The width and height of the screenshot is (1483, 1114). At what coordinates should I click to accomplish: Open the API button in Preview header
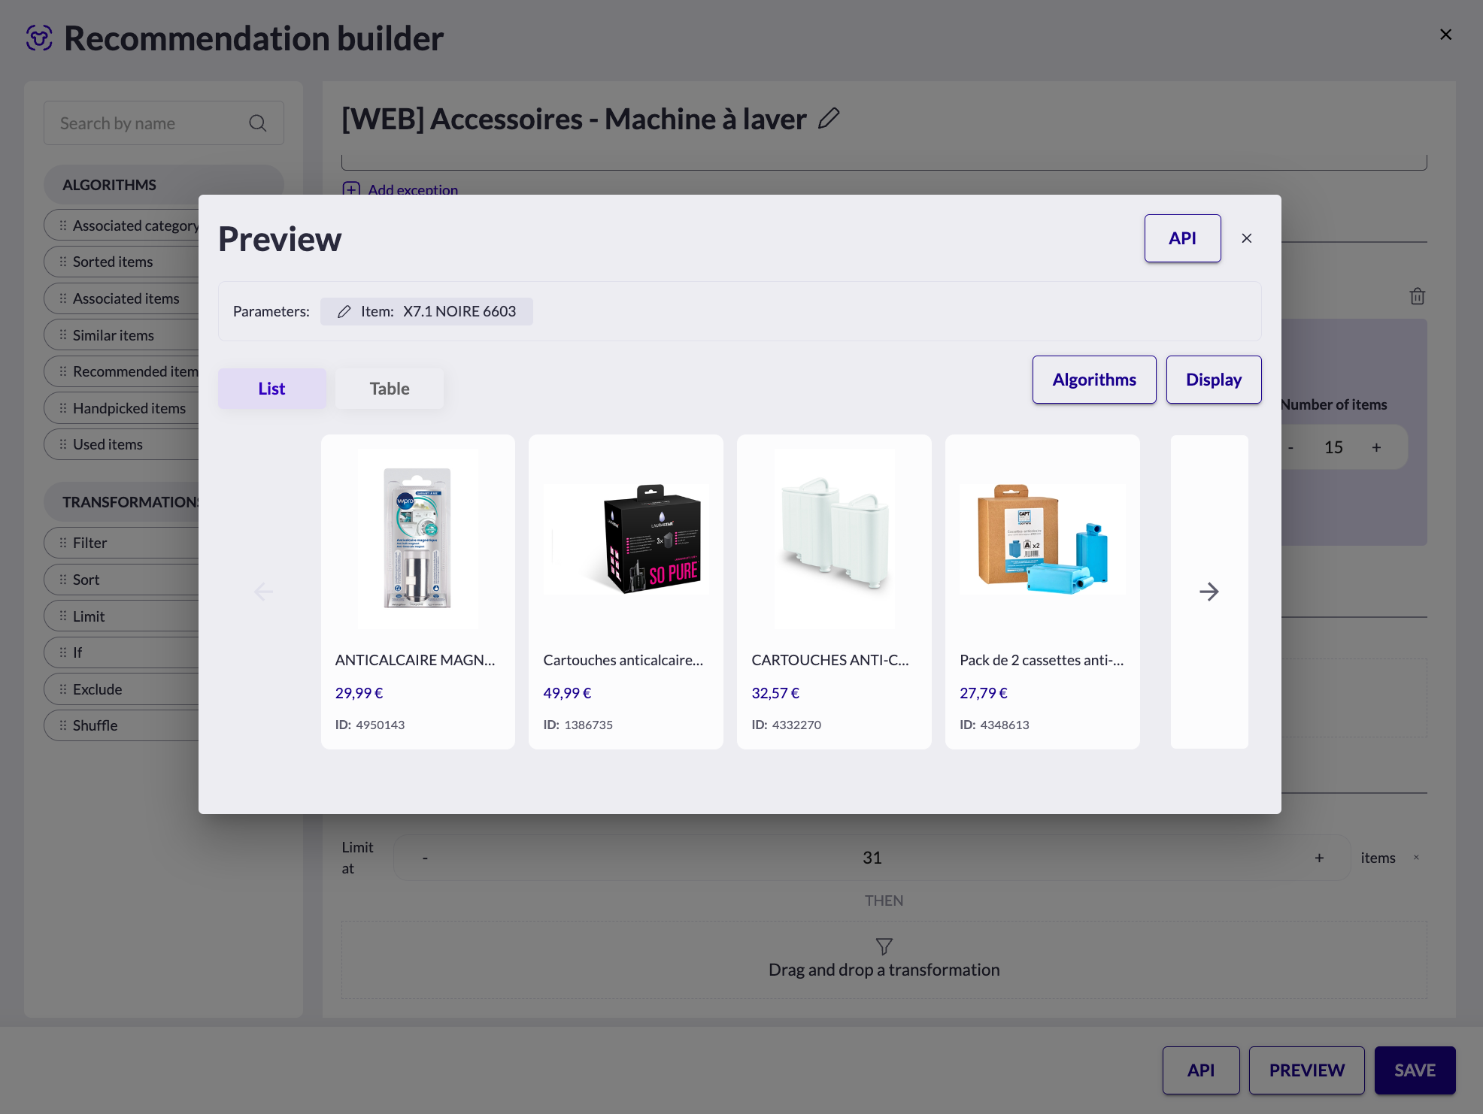click(x=1182, y=238)
